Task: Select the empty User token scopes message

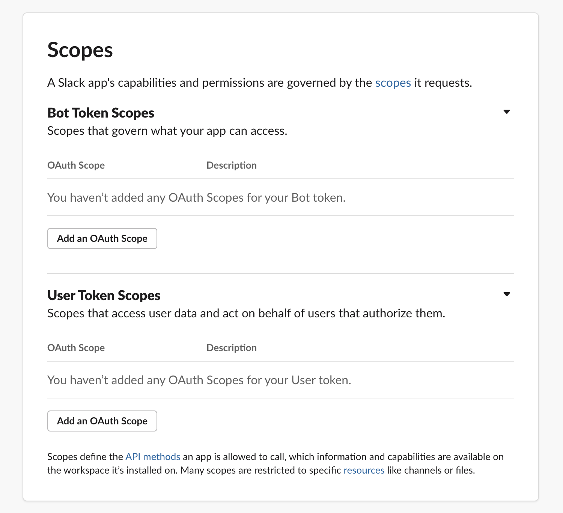Action: (x=199, y=380)
